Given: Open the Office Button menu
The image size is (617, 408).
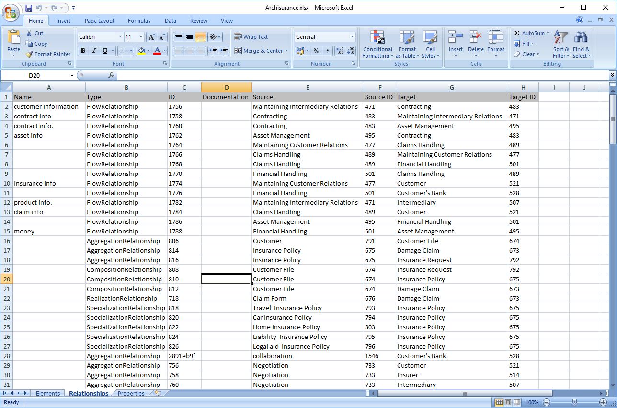Looking at the screenshot, I should pyautogui.click(x=11, y=12).
